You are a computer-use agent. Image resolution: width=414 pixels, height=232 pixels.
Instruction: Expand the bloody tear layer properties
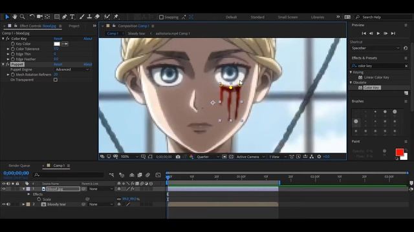pyautogui.click(x=23, y=204)
